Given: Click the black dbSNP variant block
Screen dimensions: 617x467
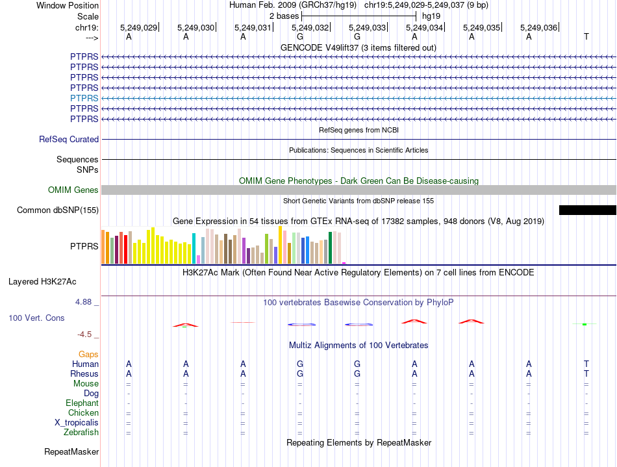Looking at the screenshot, I should coord(588,210).
